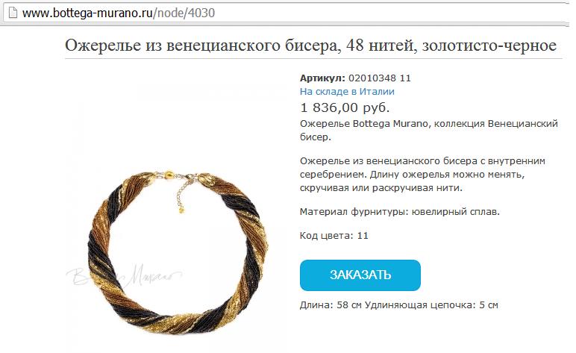The height and width of the screenshot is (353, 576).
Task: Click the 'Артикул:' bold label
Action: (x=322, y=78)
